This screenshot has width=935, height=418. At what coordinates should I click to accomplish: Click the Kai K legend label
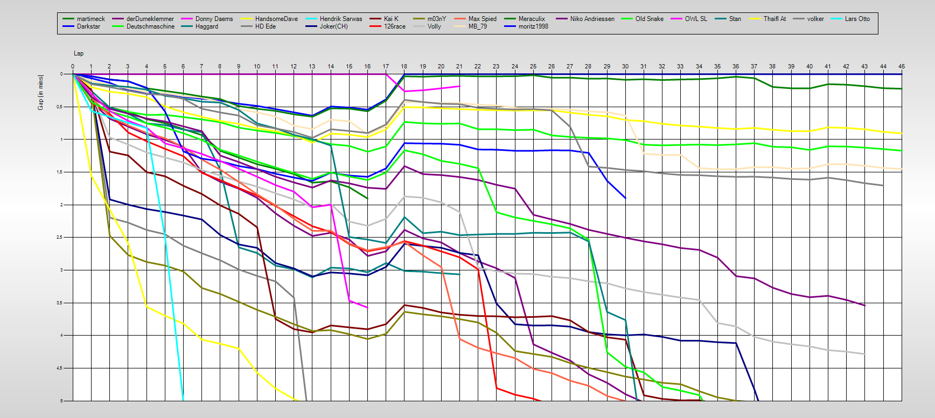391,19
